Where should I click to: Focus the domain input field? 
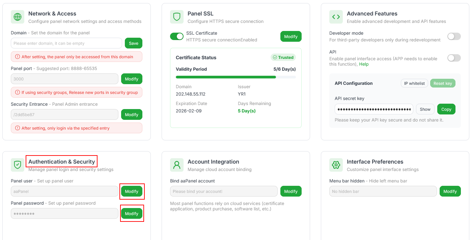click(66, 43)
